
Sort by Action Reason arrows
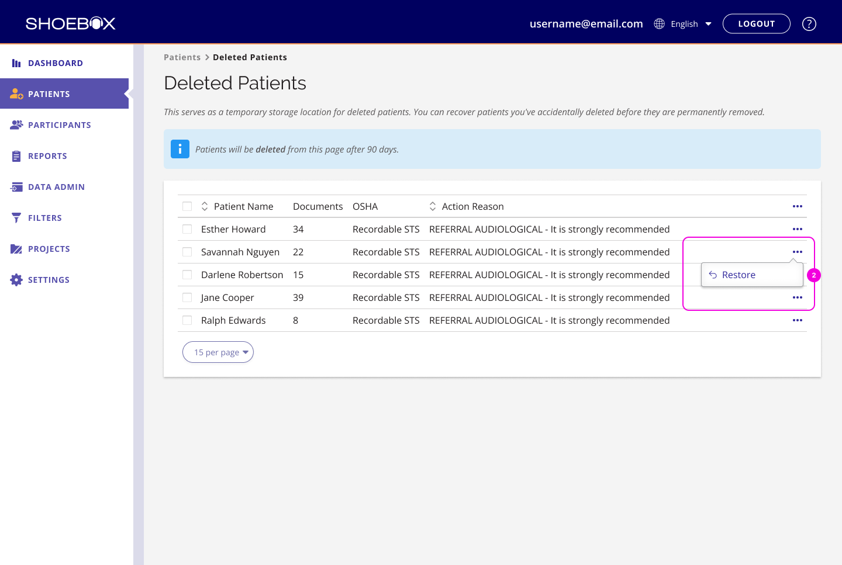(433, 206)
